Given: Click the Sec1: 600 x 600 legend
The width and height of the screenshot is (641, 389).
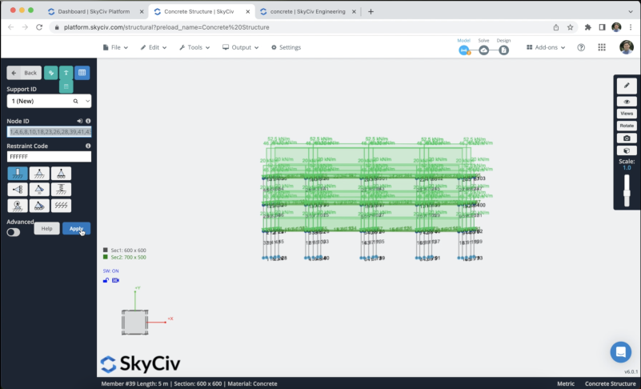Looking at the screenshot, I should click(x=125, y=250).
